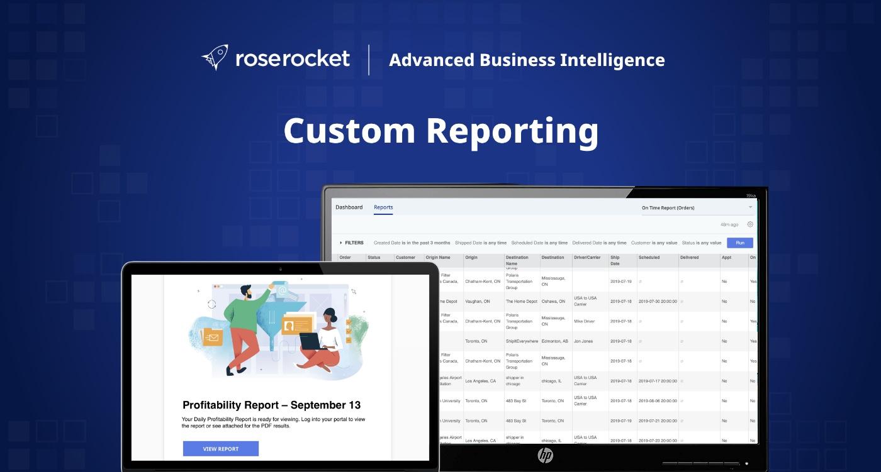Screen dimensions: 881x472
Task: Click the 48m ago timestamp
Action: (x=729, y=224)
